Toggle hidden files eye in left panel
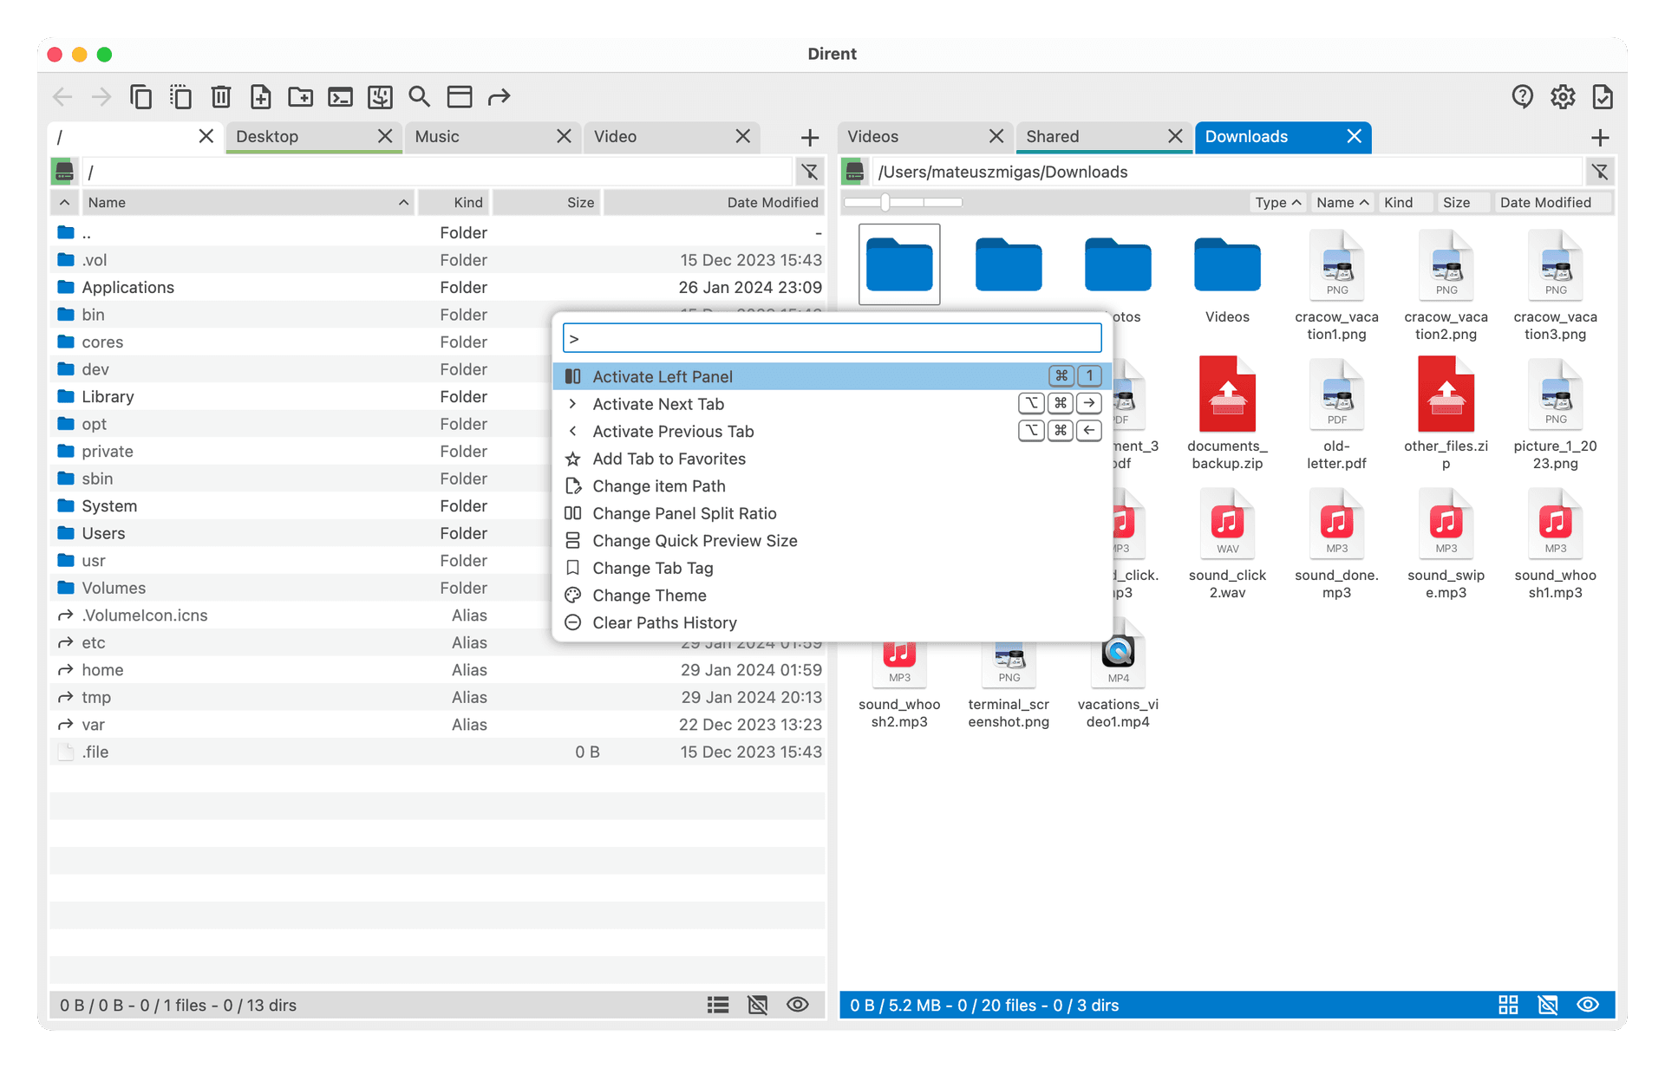This screenshot has height=1068, width=1665. [x=798, y=1005]
